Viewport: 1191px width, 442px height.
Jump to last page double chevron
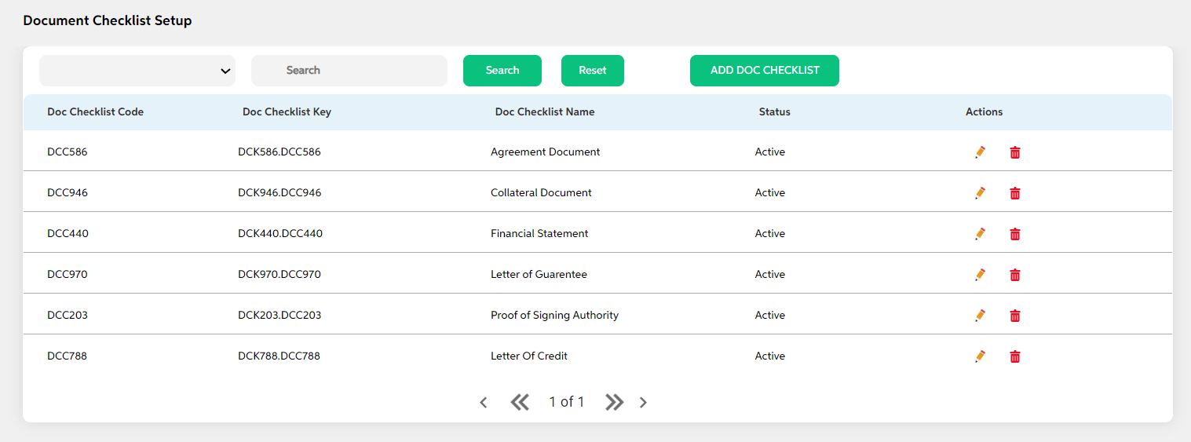(x=614, y=403)
